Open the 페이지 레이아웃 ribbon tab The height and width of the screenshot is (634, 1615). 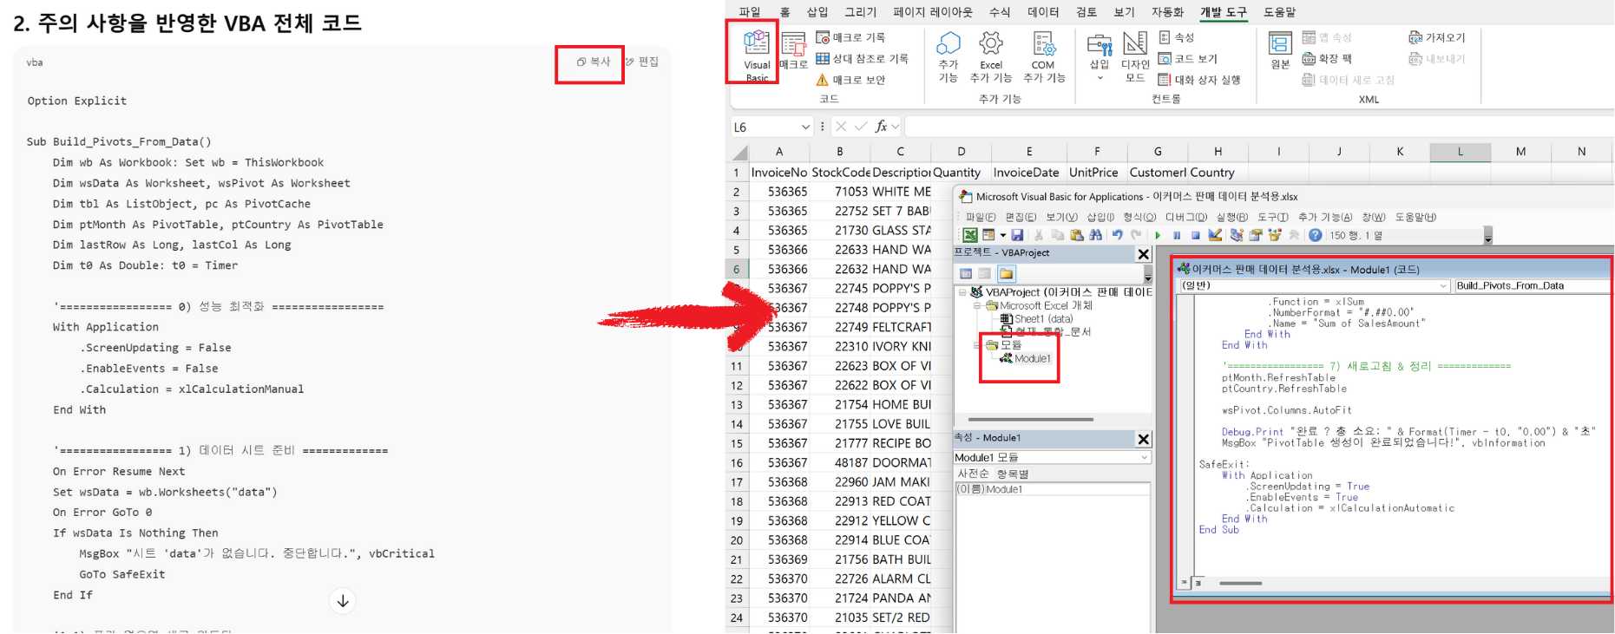933,11
